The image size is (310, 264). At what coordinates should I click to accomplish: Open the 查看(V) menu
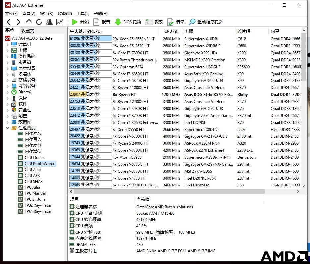(29, 14)
